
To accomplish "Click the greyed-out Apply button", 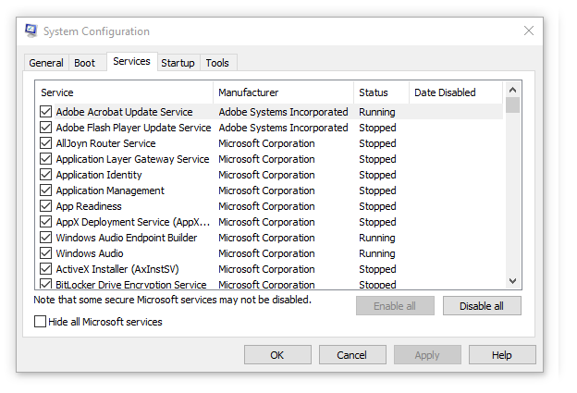I will (x=427, y=355).
